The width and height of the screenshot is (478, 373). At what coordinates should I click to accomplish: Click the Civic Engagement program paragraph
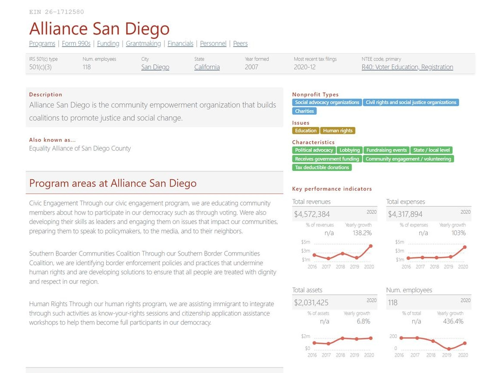tap(154, 217)
